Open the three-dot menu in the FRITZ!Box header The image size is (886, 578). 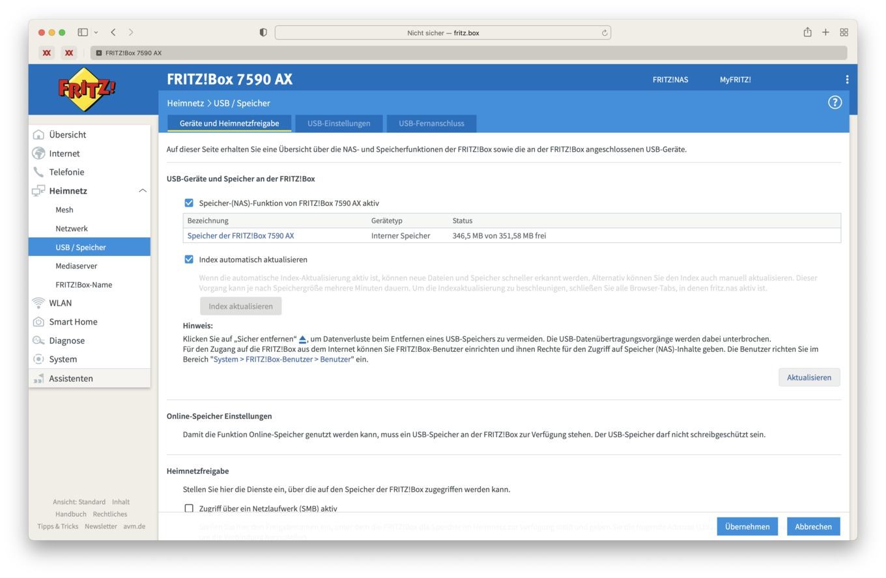[x=847, y=79]
